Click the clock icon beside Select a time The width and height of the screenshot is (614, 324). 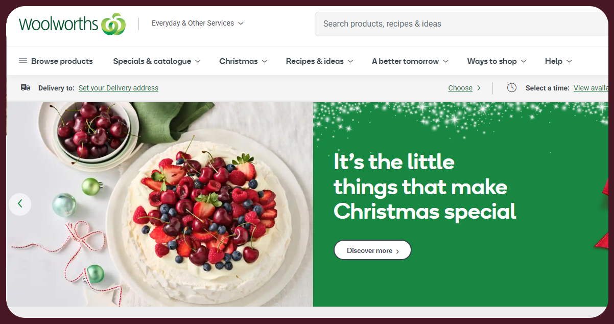click(x=512, y=88)
